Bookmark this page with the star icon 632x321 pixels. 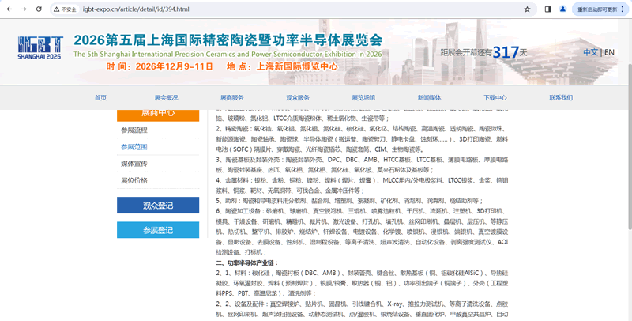527,9
